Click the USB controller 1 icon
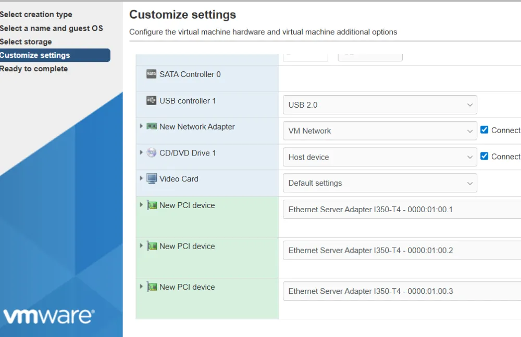 click(152, 101)
